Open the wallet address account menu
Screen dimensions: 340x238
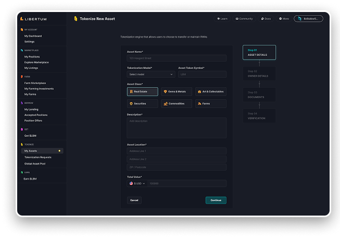[308, 19]
